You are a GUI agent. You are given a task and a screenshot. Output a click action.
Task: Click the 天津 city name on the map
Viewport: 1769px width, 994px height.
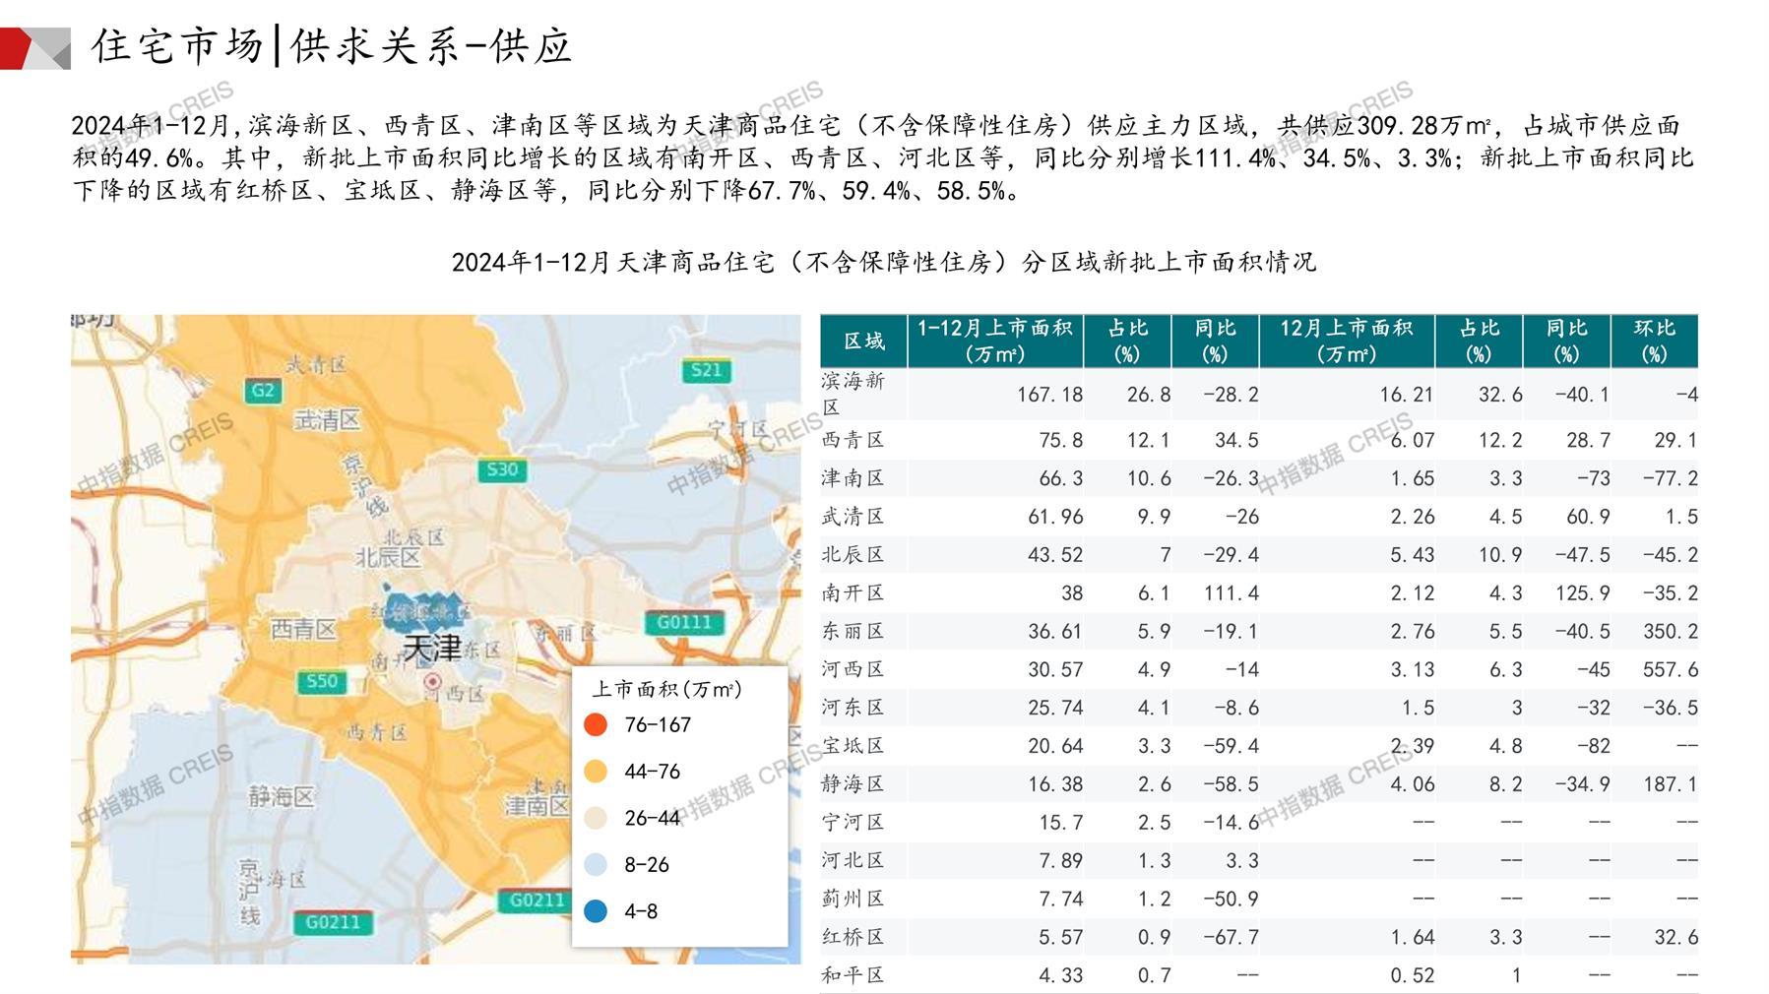pos(432,648)
